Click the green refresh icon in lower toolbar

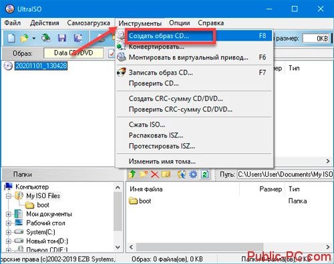[x=204, y=175]
